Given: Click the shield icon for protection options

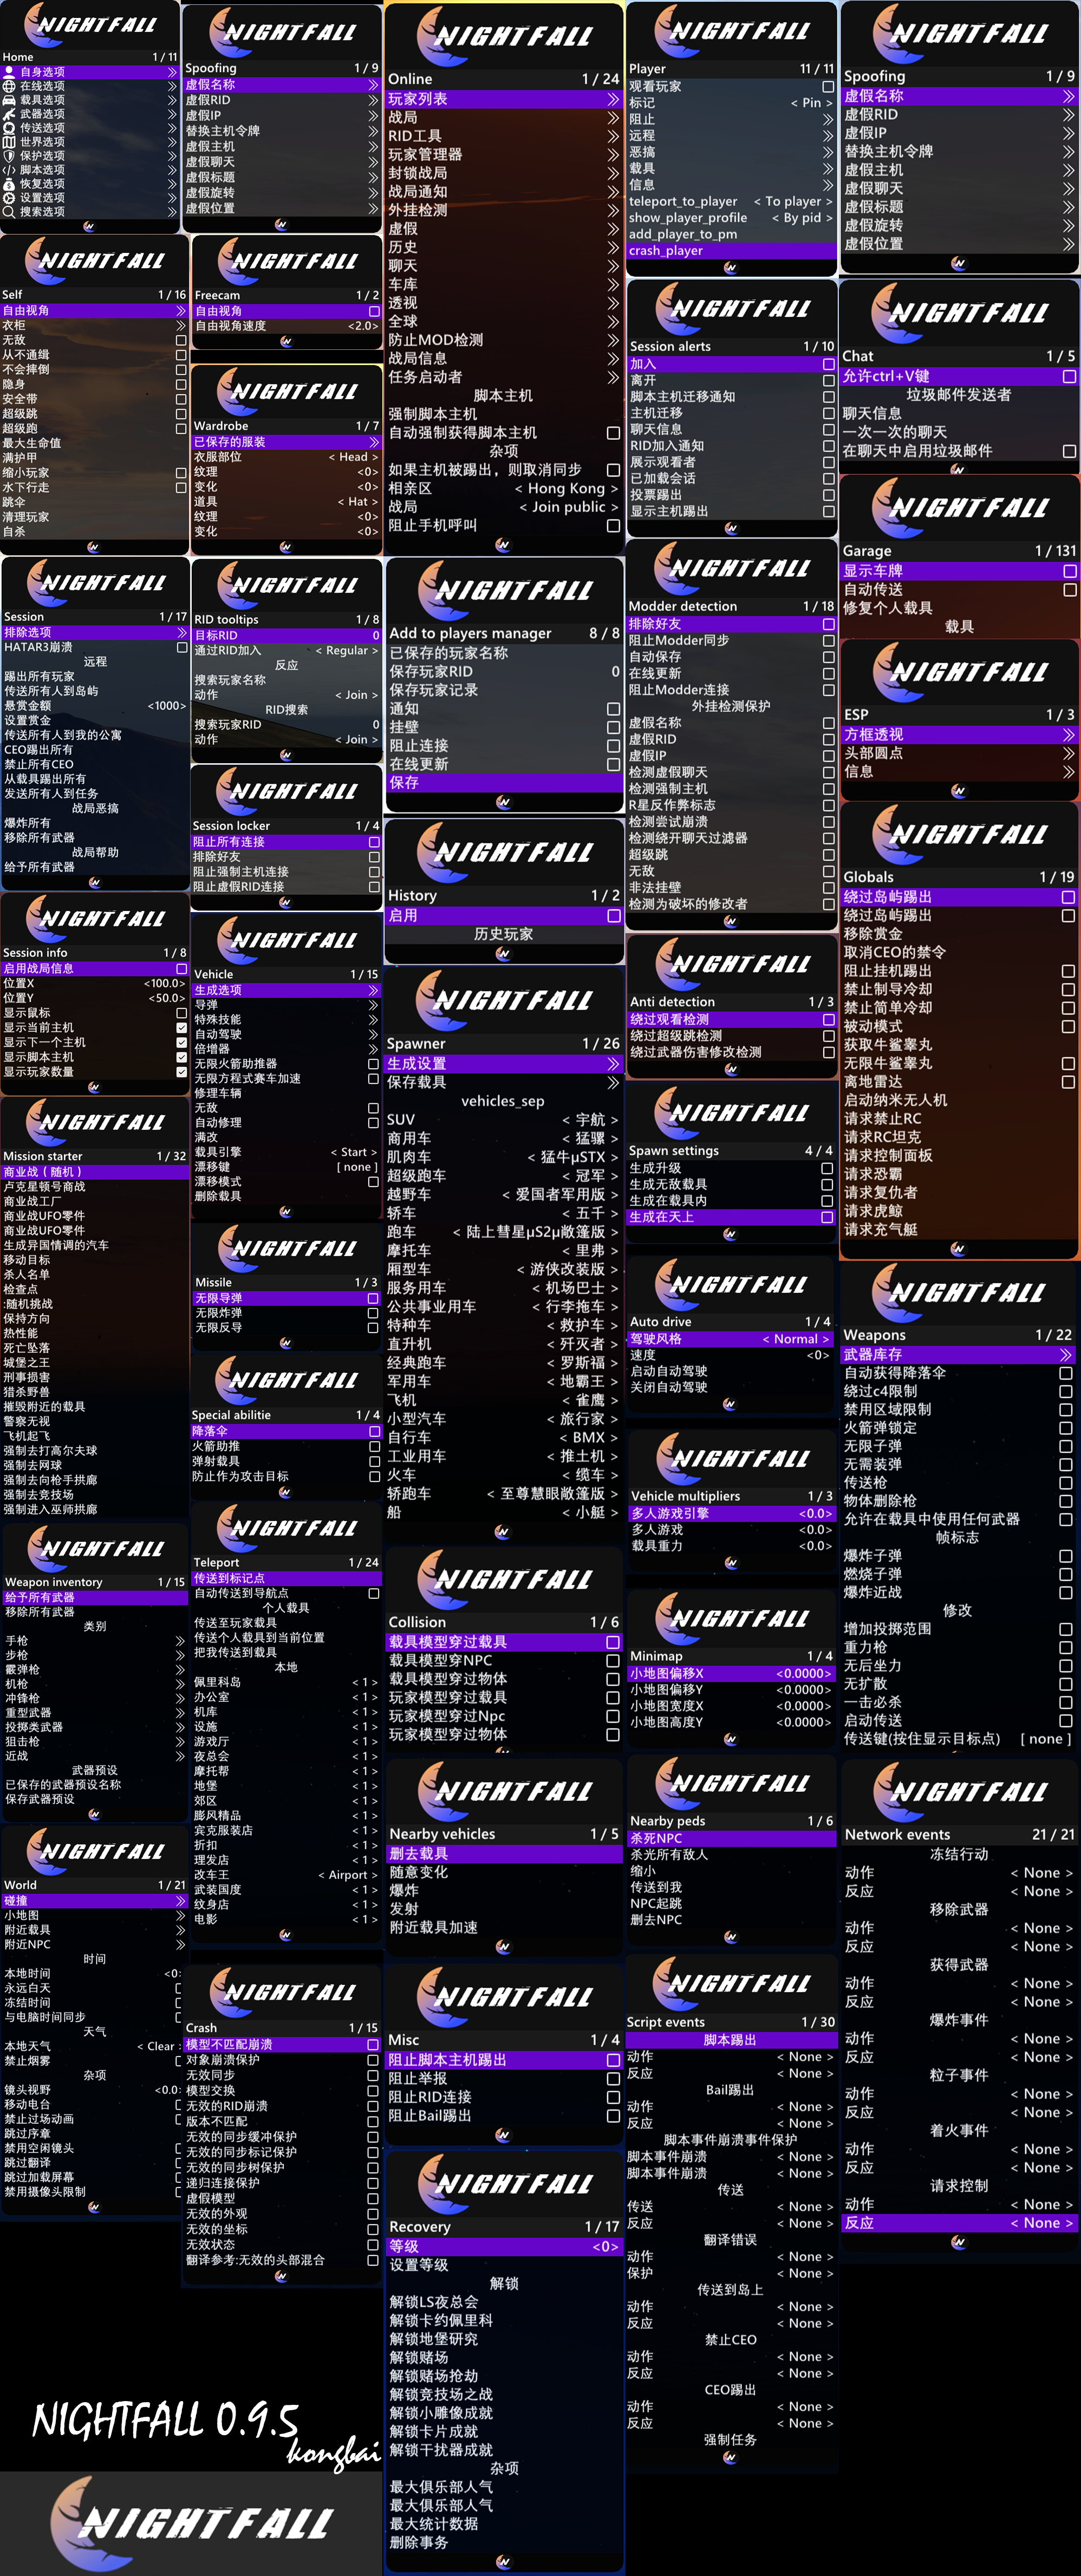Looking at the screenshot, I should [x=9, y=156].
